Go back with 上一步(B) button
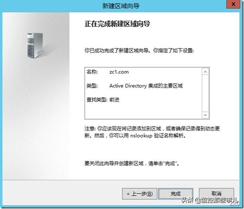This screenshot has height=209, width=244. pyautogui.click(x=139, y=194)
